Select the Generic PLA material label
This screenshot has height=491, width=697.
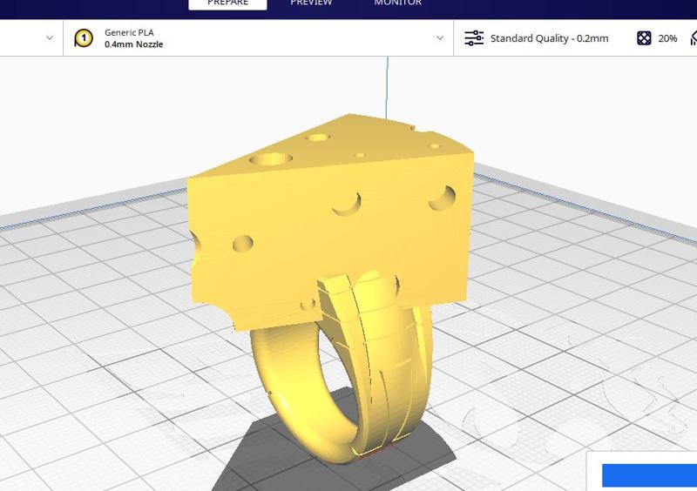pyautogui.click(x=129, y=32)
